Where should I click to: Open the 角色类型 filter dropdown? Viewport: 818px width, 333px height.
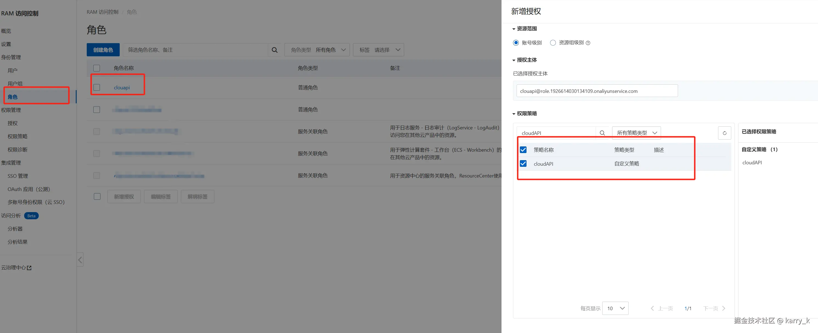coord(316,50)
